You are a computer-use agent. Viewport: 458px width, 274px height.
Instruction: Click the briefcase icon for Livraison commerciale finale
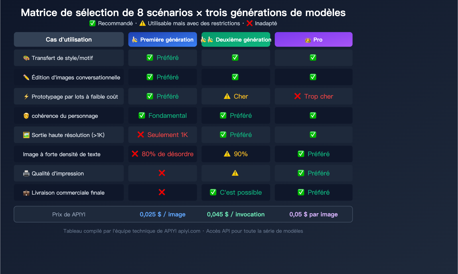point(26,193)
